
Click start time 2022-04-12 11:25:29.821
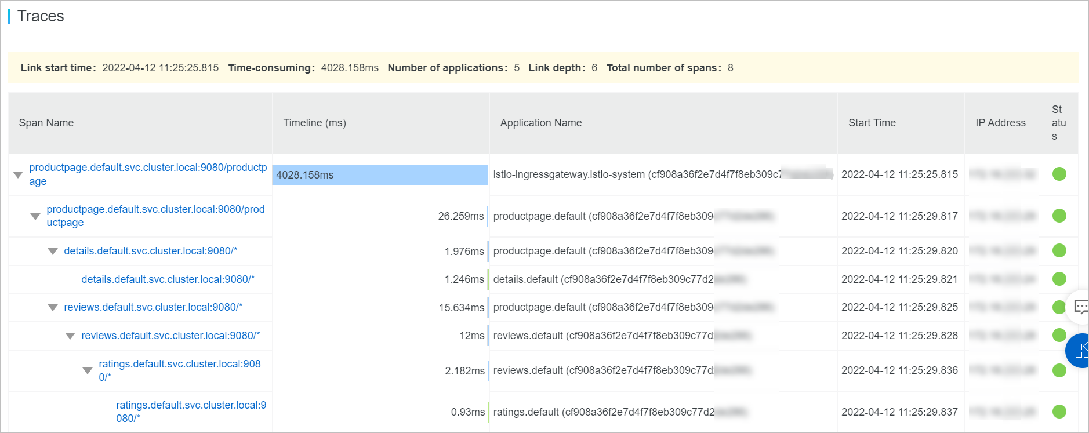899,279
